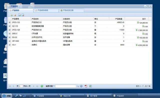
Task: Export the grid to PDF
Action: pyautogui.click(x=86, y=86)
